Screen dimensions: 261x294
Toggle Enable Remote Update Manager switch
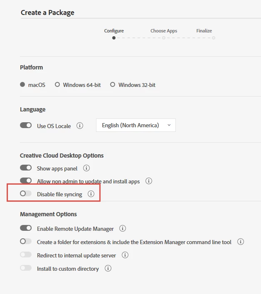coord(26,228)
